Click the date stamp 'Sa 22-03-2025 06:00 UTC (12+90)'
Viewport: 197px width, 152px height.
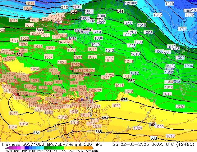(x=153, y=145)
